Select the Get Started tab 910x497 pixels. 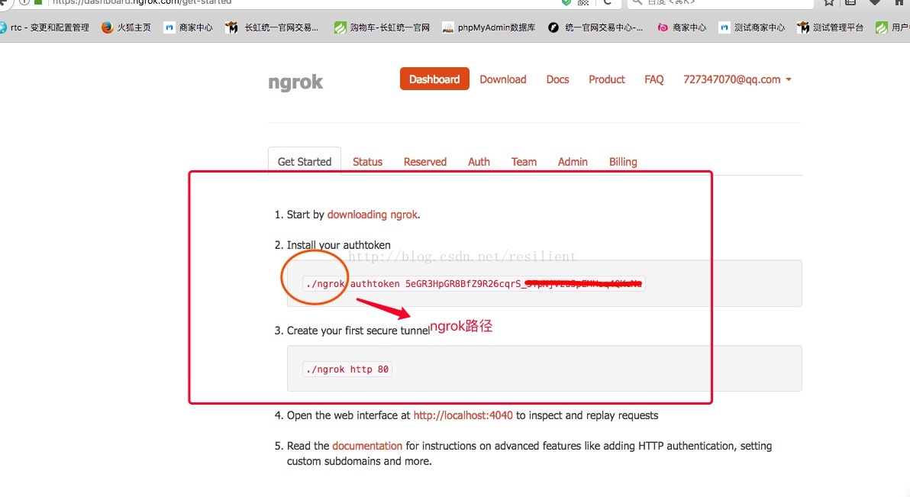click(x=304, y=161)
